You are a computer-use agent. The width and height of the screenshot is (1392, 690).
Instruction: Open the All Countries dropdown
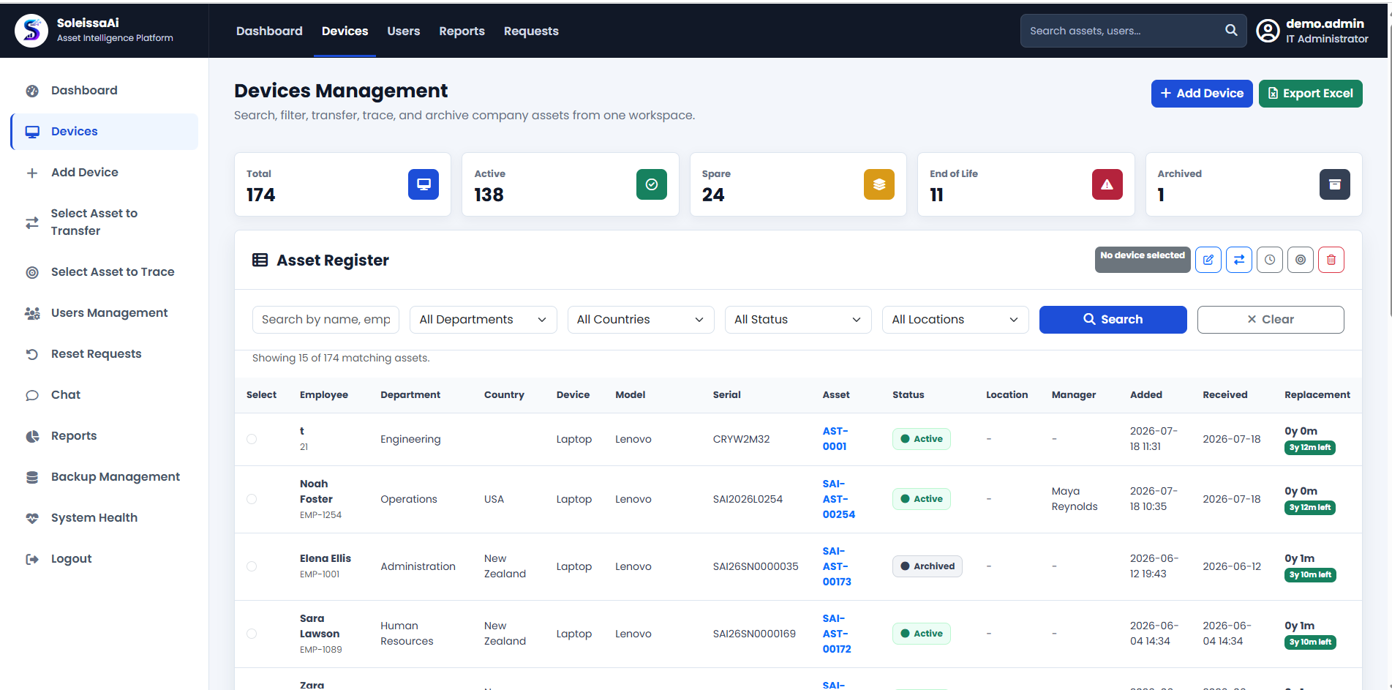click(x=641, y=320)
